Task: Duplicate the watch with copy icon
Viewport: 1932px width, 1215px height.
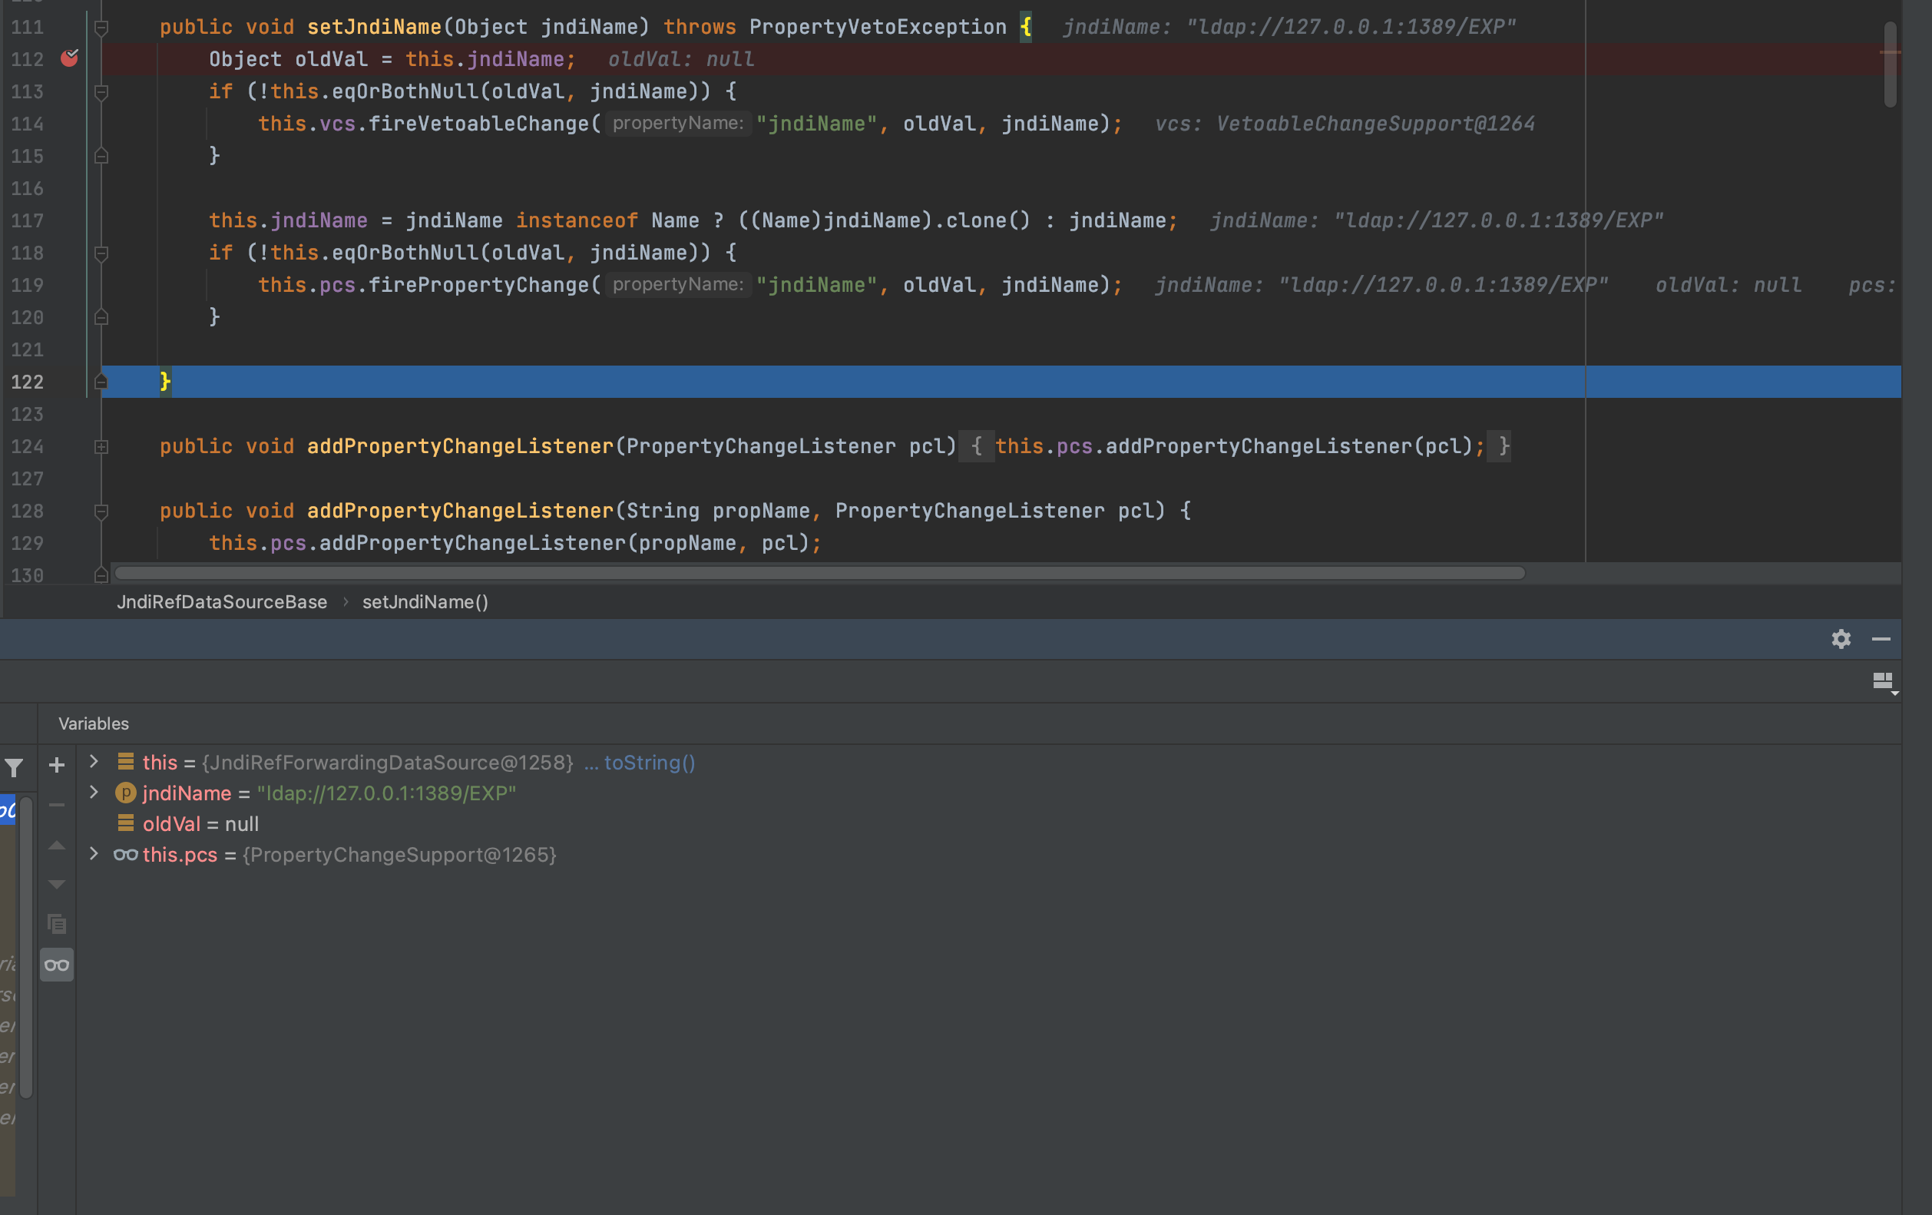Action: click(56, 924)
